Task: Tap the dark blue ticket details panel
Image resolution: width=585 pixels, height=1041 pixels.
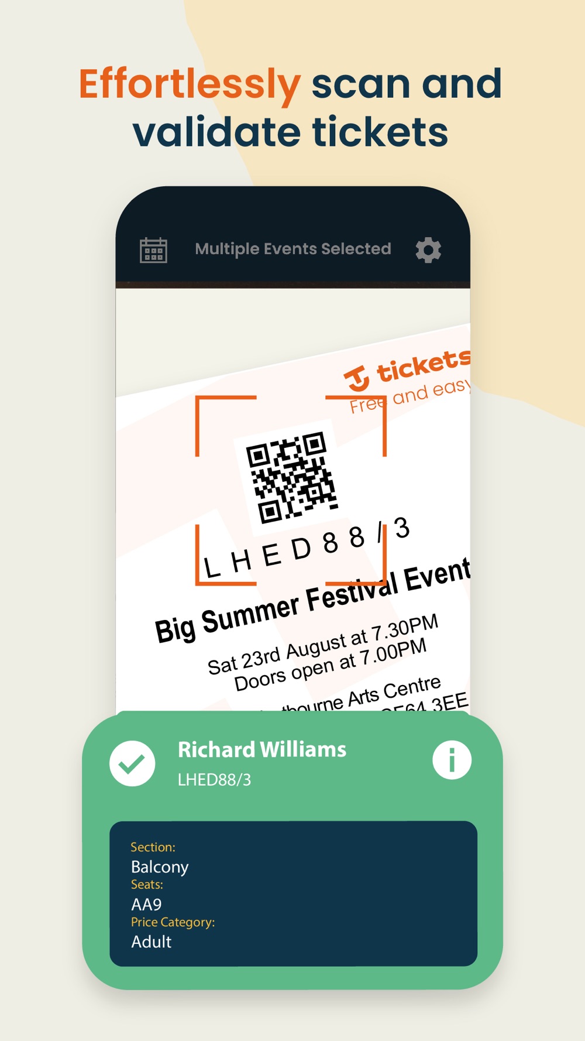Action: (x=293, y=893)
